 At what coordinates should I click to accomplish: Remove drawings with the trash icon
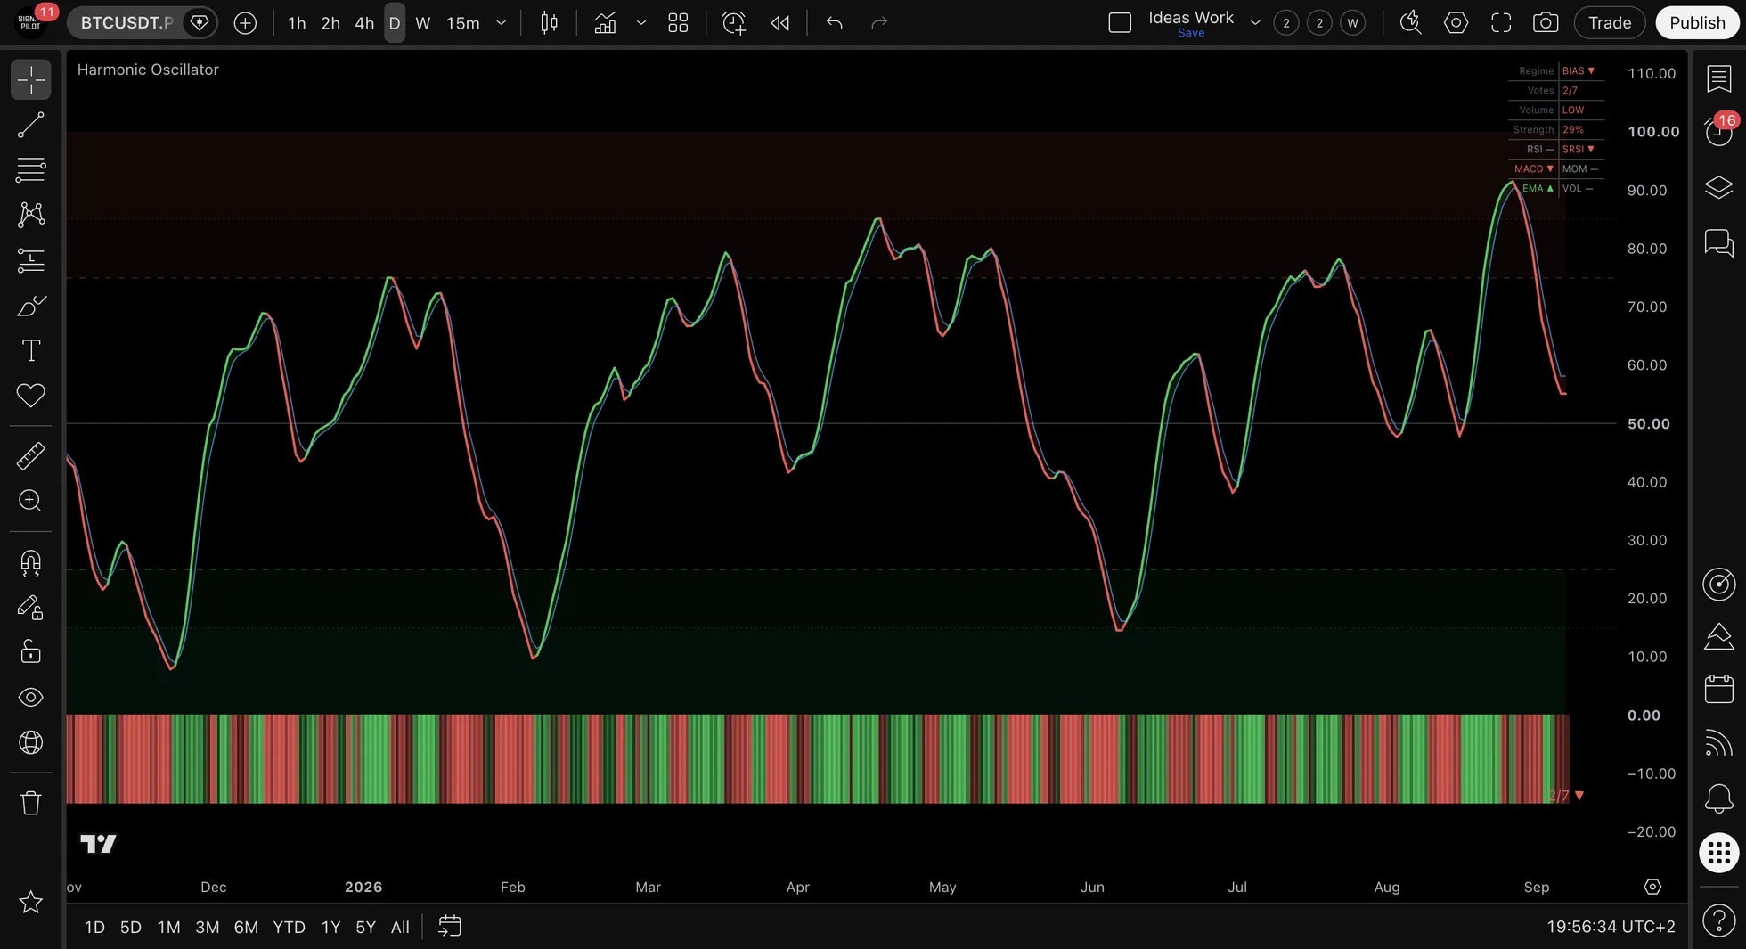click(31, 803)
